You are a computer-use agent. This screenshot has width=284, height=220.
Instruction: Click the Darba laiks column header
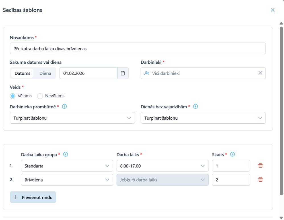(128, 155)
